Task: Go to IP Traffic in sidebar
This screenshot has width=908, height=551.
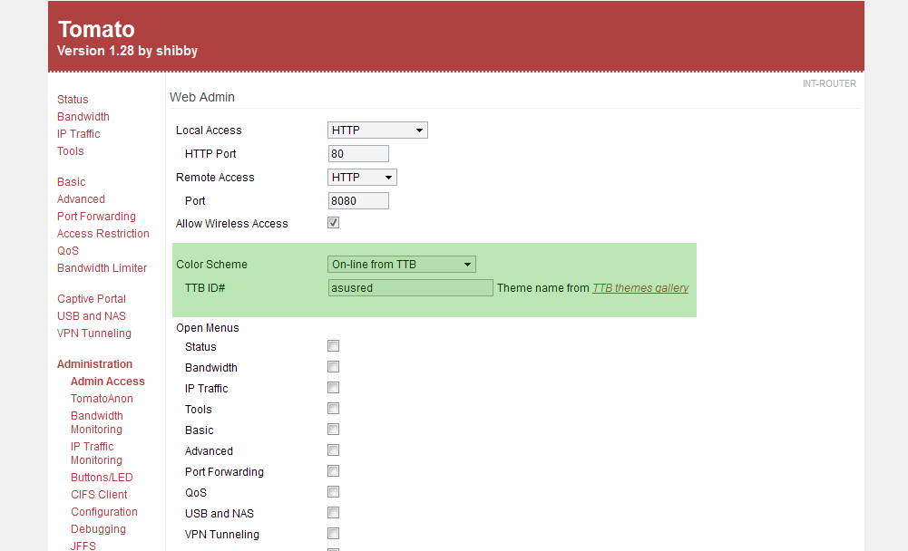Action: tap(78, 134)
